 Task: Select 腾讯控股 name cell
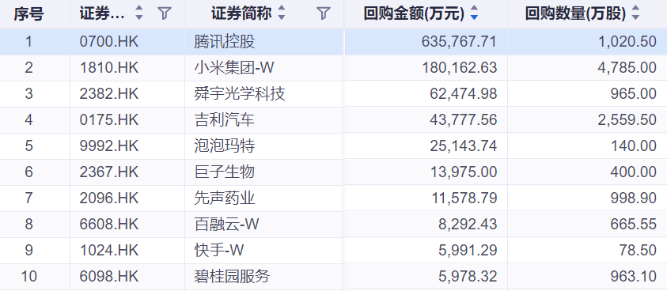(225, 42)
